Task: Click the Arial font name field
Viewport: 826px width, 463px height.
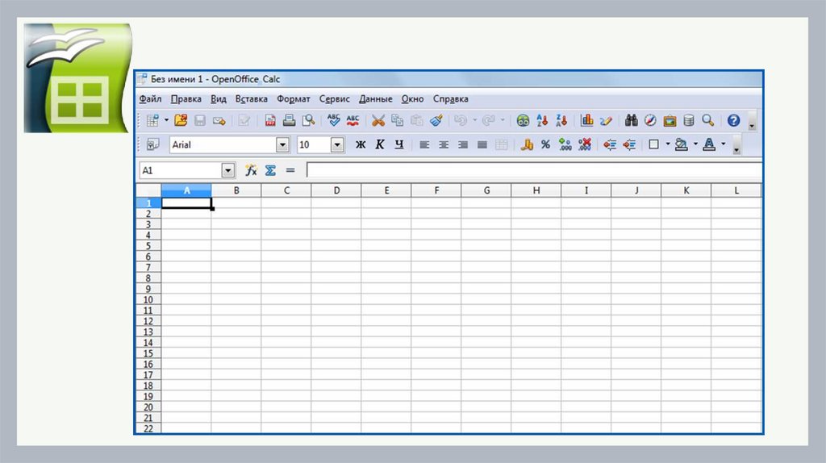Action: click(223, 145)
